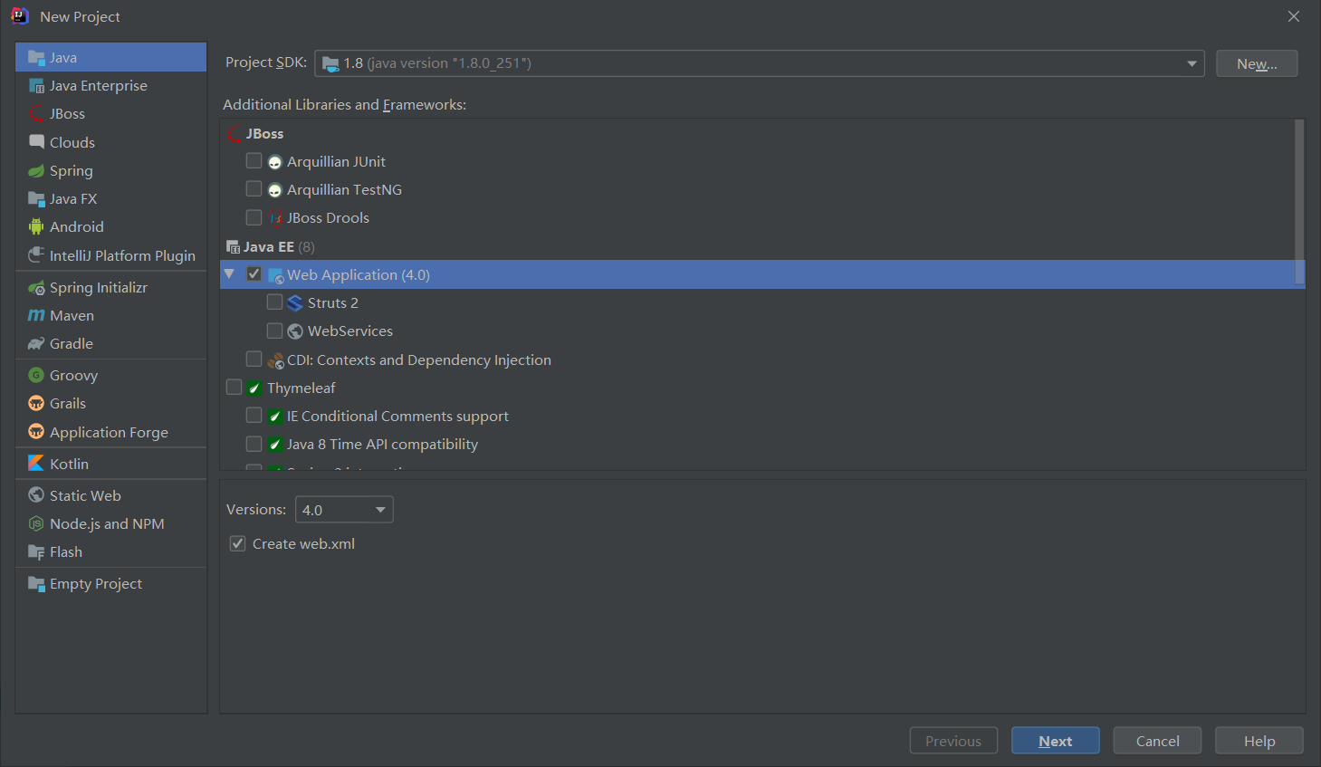Select the JBoss Drools row text
Screen dimensions: 1321x767
click(328, 218)
